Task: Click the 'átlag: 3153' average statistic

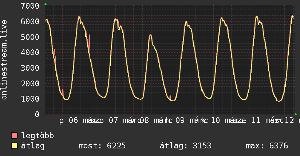Action: [x=186, y=146]
